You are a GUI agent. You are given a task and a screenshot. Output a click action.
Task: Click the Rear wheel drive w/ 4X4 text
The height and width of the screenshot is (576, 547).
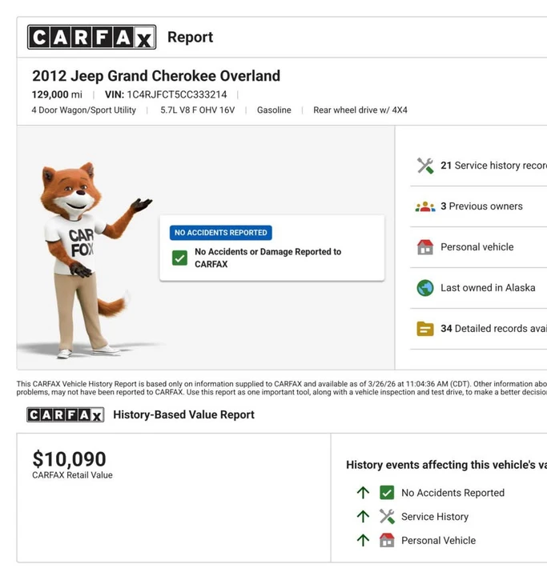(360, 110)
